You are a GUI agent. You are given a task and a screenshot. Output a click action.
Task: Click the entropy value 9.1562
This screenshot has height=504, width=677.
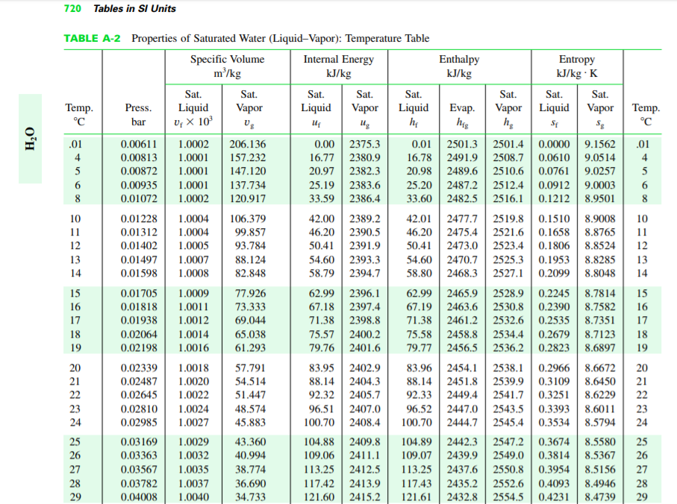[x=600, y=145]
